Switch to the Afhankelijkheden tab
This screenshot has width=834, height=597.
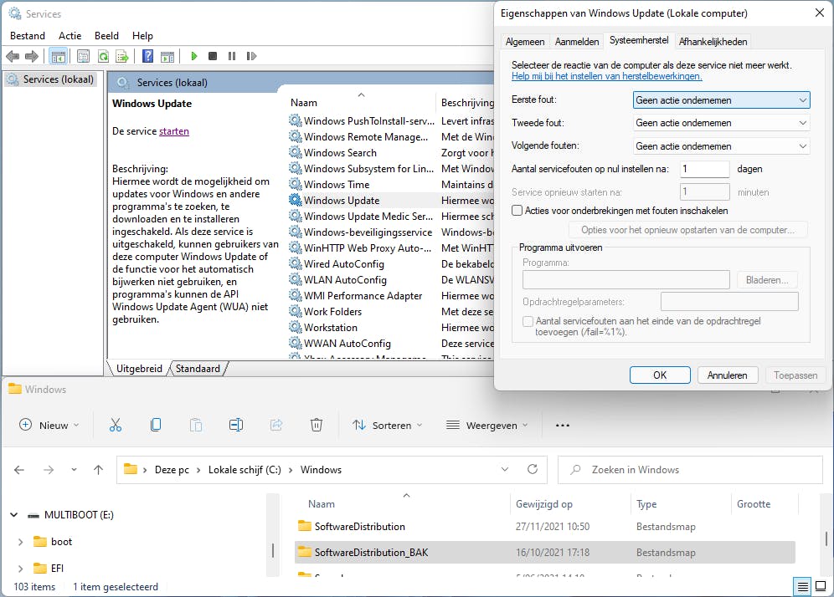(x=713, y=42)
